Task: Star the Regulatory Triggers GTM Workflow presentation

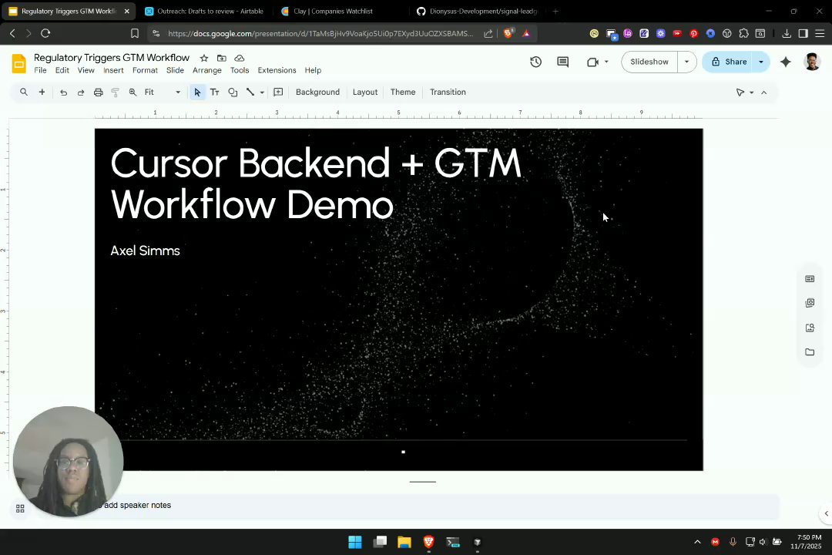Action: [203, 58]
